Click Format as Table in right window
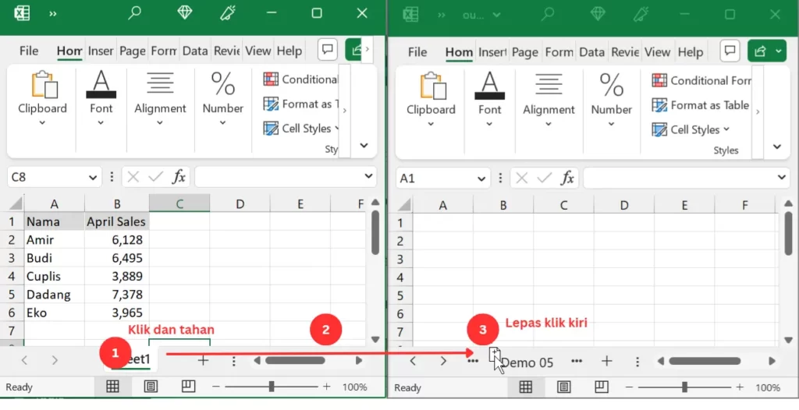Image resolution: width=799 pixels, height=410 pixels. pos(701,105)
